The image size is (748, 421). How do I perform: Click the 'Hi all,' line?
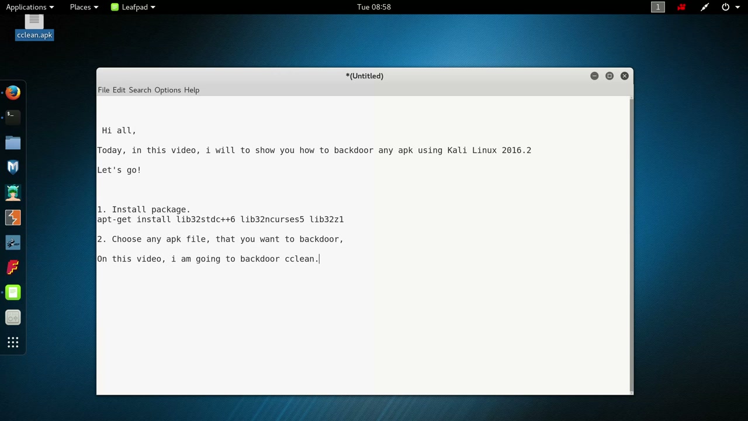[x=119, y=130]
